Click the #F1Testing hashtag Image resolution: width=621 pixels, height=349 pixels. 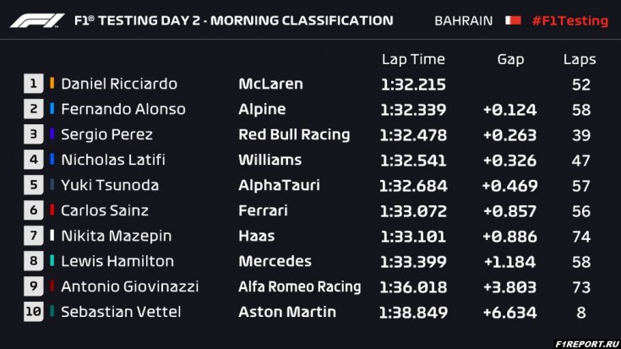[x=569, y=20]
